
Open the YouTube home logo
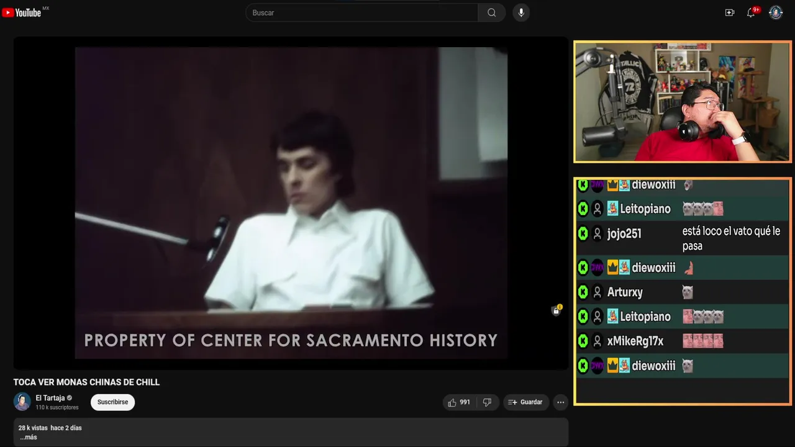tap(21, 12)
